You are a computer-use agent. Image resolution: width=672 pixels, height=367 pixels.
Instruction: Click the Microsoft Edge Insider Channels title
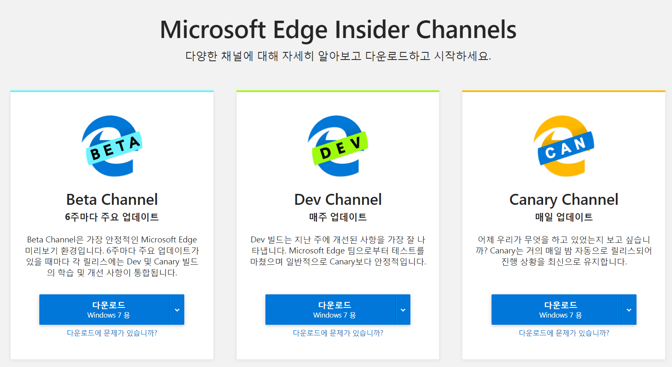(338, 30)
